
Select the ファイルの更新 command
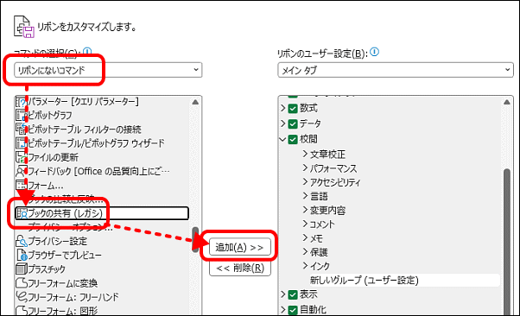53,157
